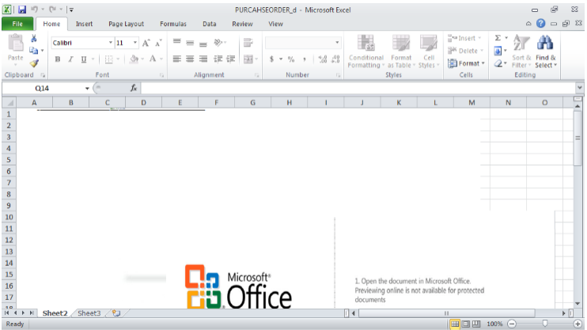Toggle Align Text Right

click(x=203, y=59)
